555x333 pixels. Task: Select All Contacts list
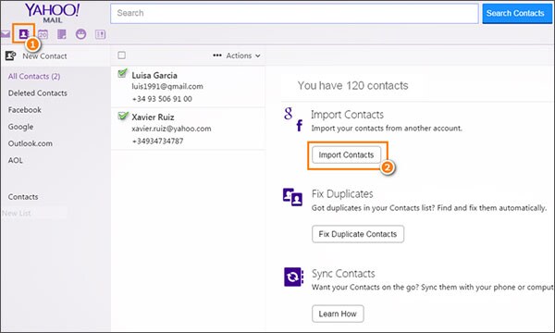[x=34, y=76]
